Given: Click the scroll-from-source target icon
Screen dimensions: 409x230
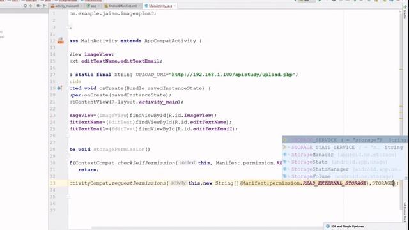Looking at the screenshot, I should point(25,6).
